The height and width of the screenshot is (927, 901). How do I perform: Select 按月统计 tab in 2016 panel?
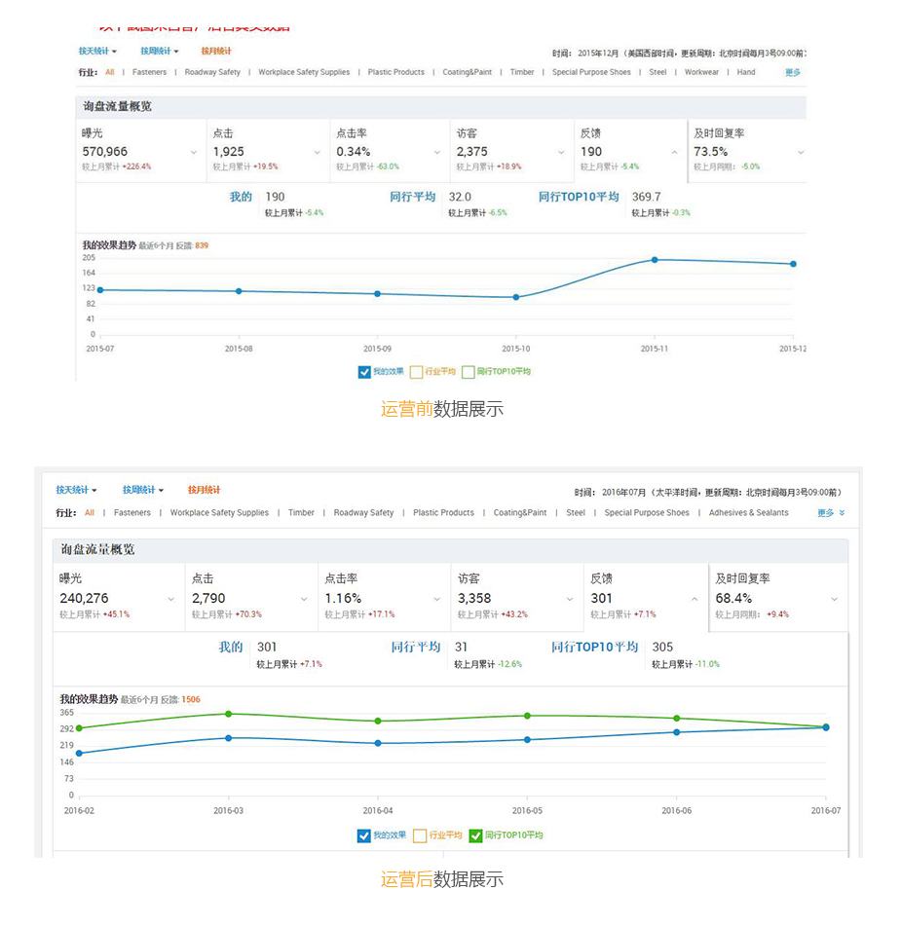(x=204, y=490)
